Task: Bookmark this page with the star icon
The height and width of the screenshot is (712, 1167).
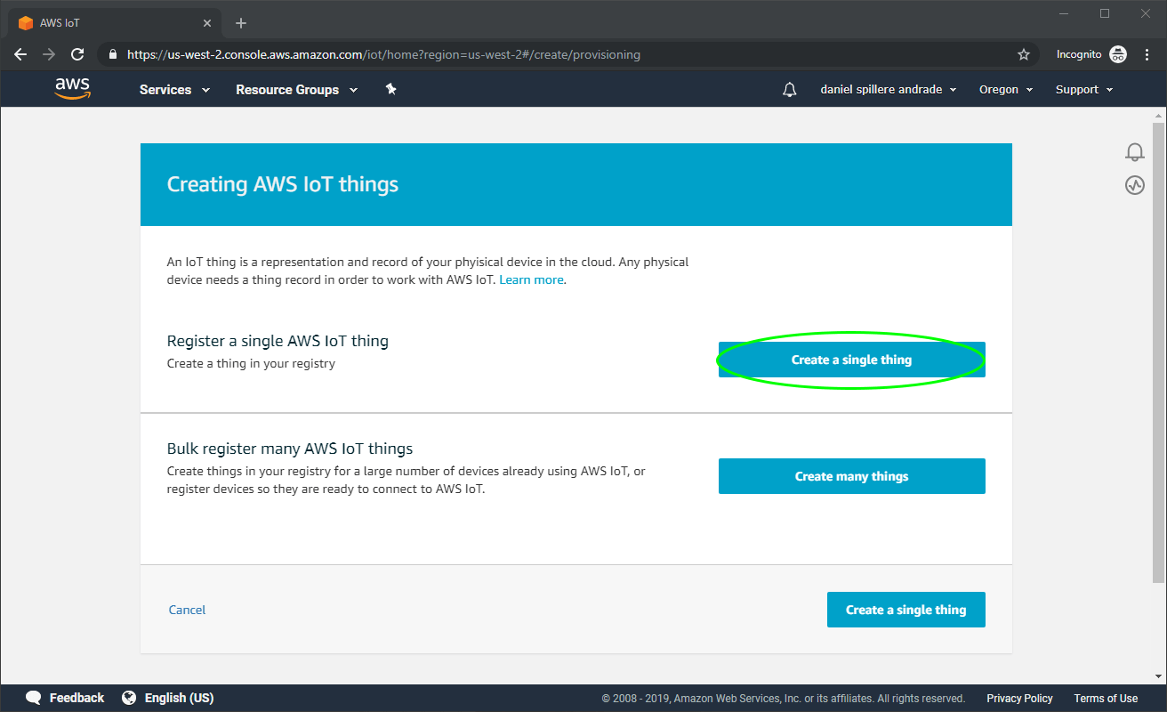Action: (x=1024, y=54)
